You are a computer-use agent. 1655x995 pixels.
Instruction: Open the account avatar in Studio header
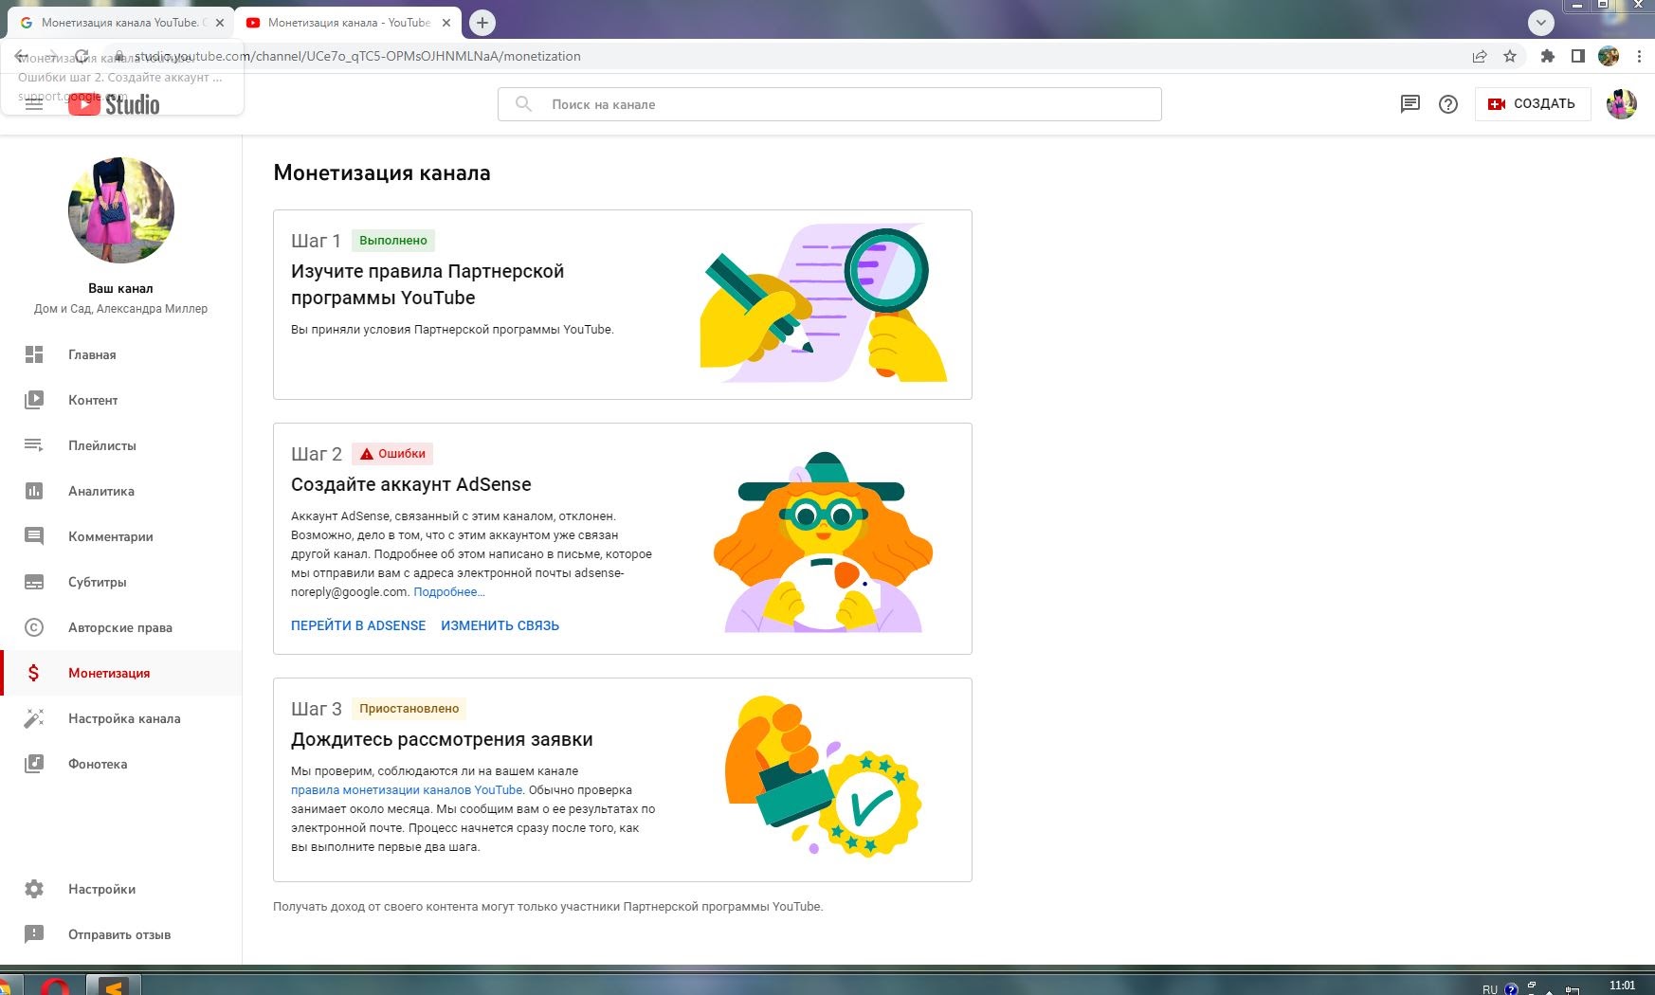[x=1622, y=104]
